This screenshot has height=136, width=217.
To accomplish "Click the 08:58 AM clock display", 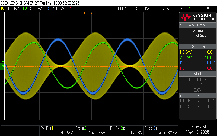I will [x=197, y=127].
